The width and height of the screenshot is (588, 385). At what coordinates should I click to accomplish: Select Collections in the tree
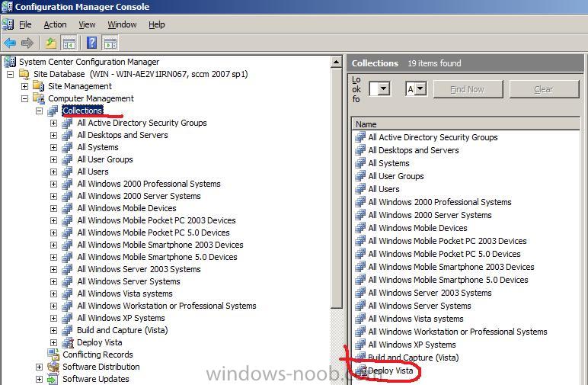(82, 111)
